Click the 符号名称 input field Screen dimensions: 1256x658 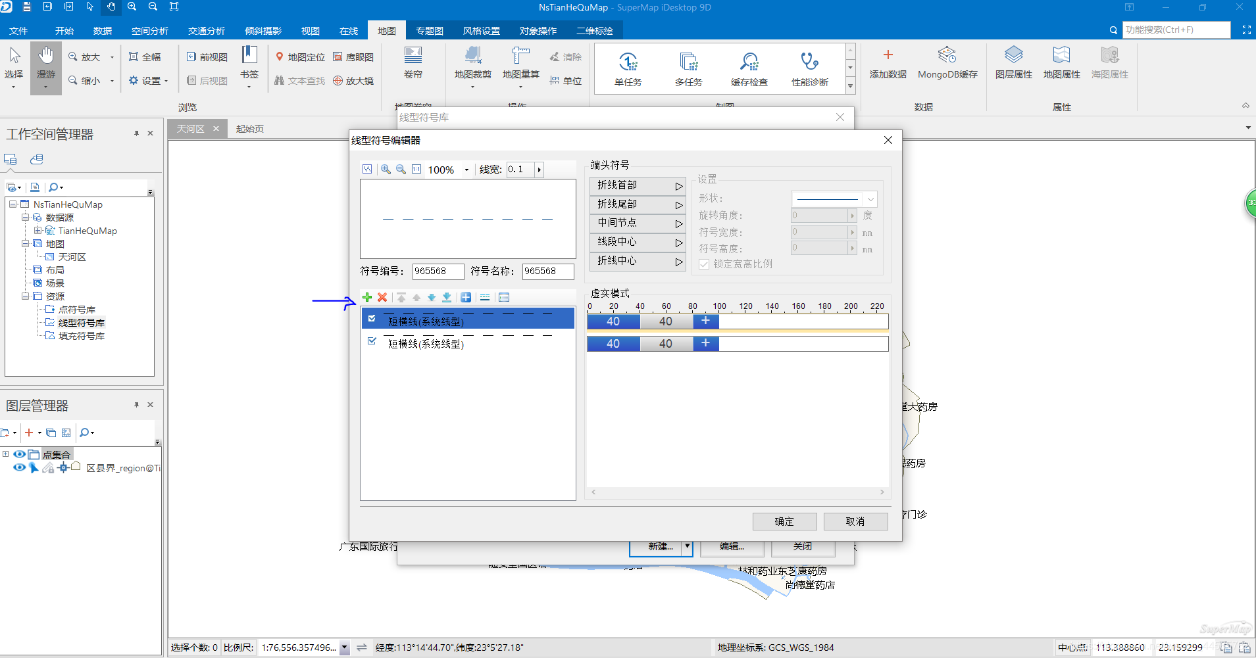click(x=548, y=271)
